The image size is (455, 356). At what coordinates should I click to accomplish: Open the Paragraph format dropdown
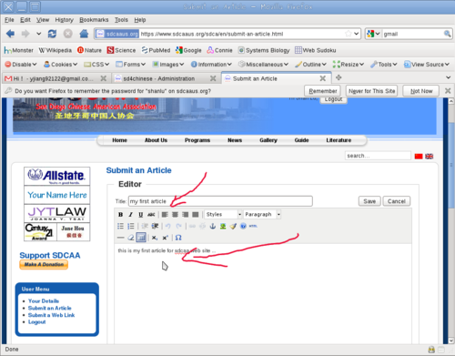pyautogui.click(x=262, y=215)
